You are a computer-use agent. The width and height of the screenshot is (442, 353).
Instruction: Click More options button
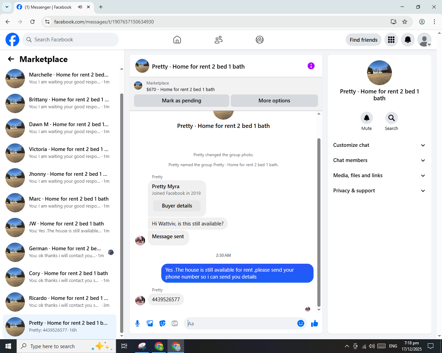coord(274,101)
